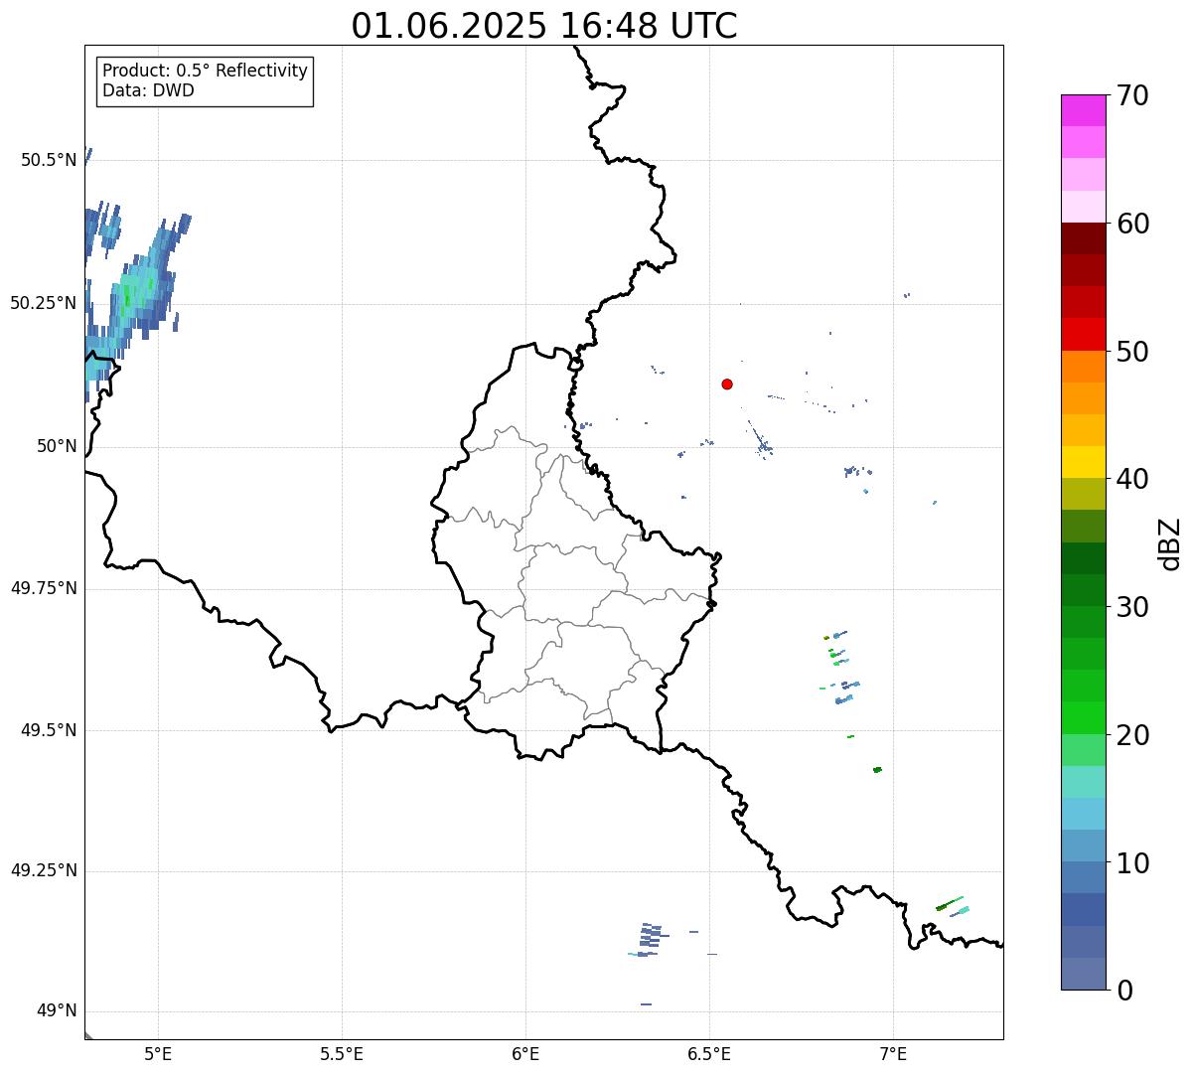Click the 5°E longitude label

[158, 1054]
